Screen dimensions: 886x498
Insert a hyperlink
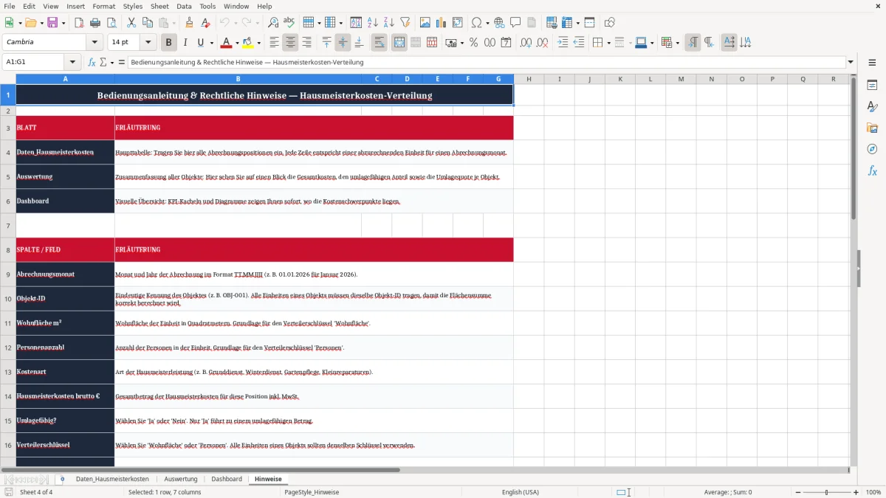coord(499,23)
